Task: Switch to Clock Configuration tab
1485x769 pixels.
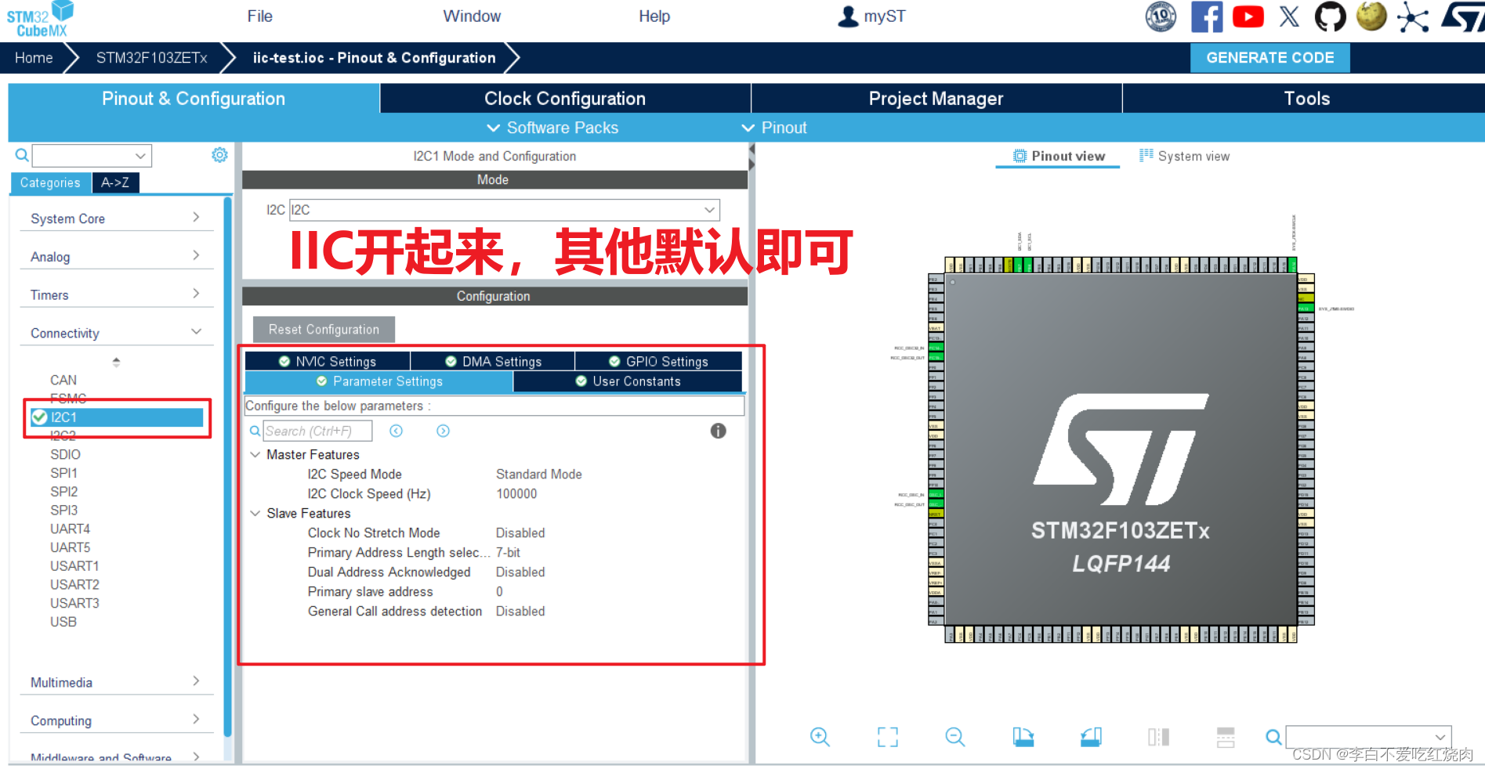Action: [565, 99]
